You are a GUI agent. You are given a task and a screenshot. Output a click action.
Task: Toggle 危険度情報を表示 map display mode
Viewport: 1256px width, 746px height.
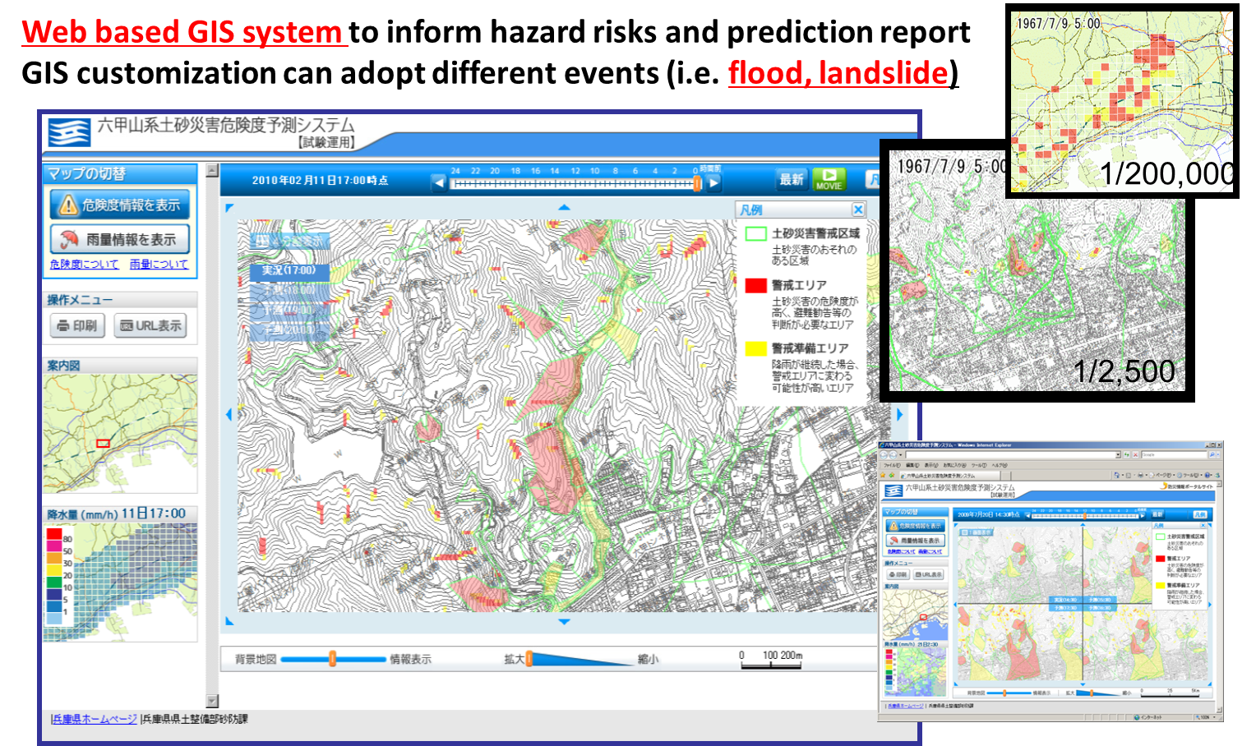pyautogui.click(x=119, y=205)
